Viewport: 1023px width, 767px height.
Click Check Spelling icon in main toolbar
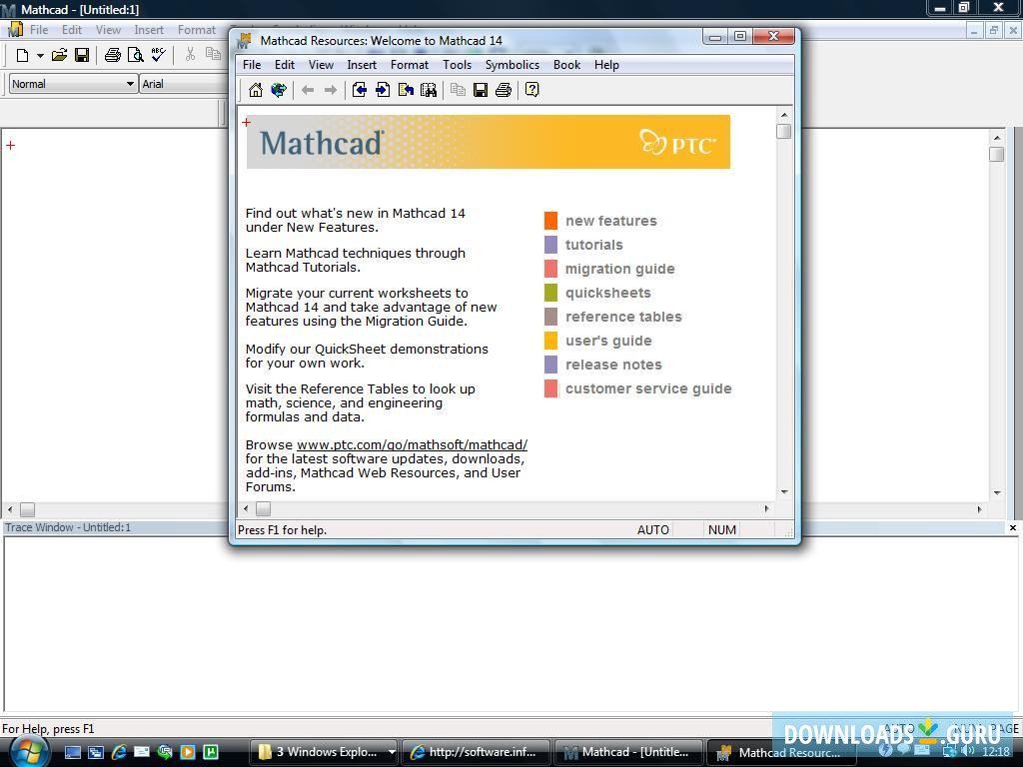pyautogui.click(x=158, y=55)
